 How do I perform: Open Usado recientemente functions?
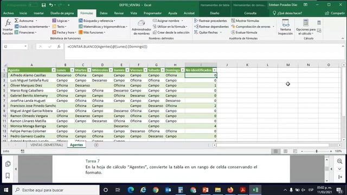(x=32, y=27)
